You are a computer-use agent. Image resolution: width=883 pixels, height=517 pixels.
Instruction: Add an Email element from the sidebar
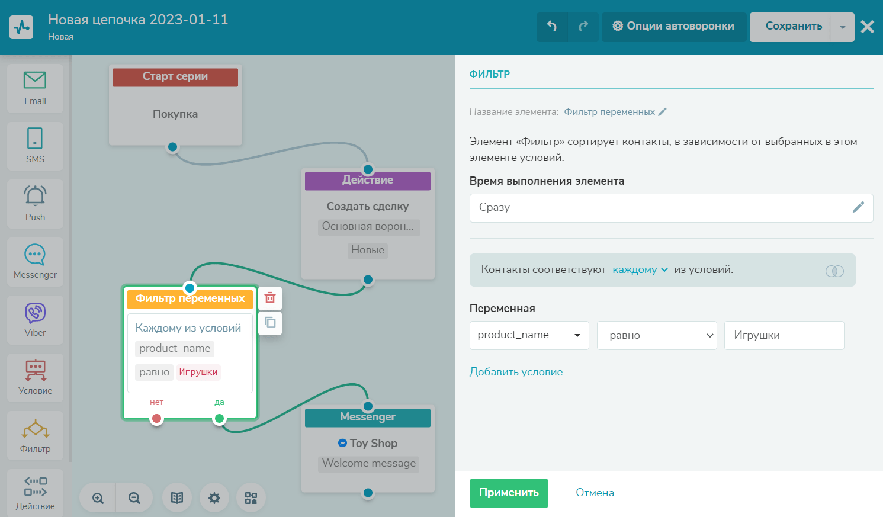point(35,88)
